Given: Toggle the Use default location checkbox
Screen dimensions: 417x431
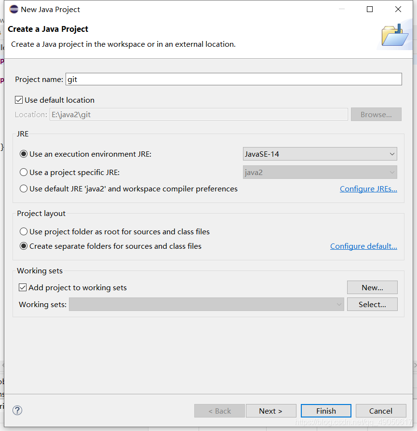Looking at the screenshot, I should pyautogui.click(x=19, y=100).
